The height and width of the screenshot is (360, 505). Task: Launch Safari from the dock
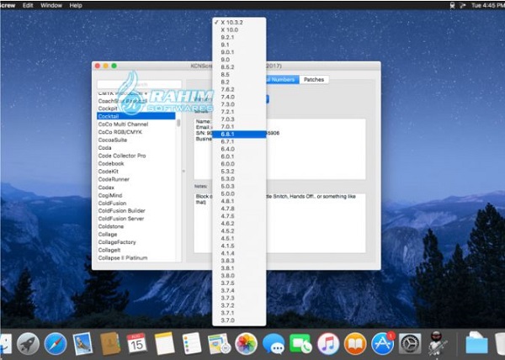(56, 343)
